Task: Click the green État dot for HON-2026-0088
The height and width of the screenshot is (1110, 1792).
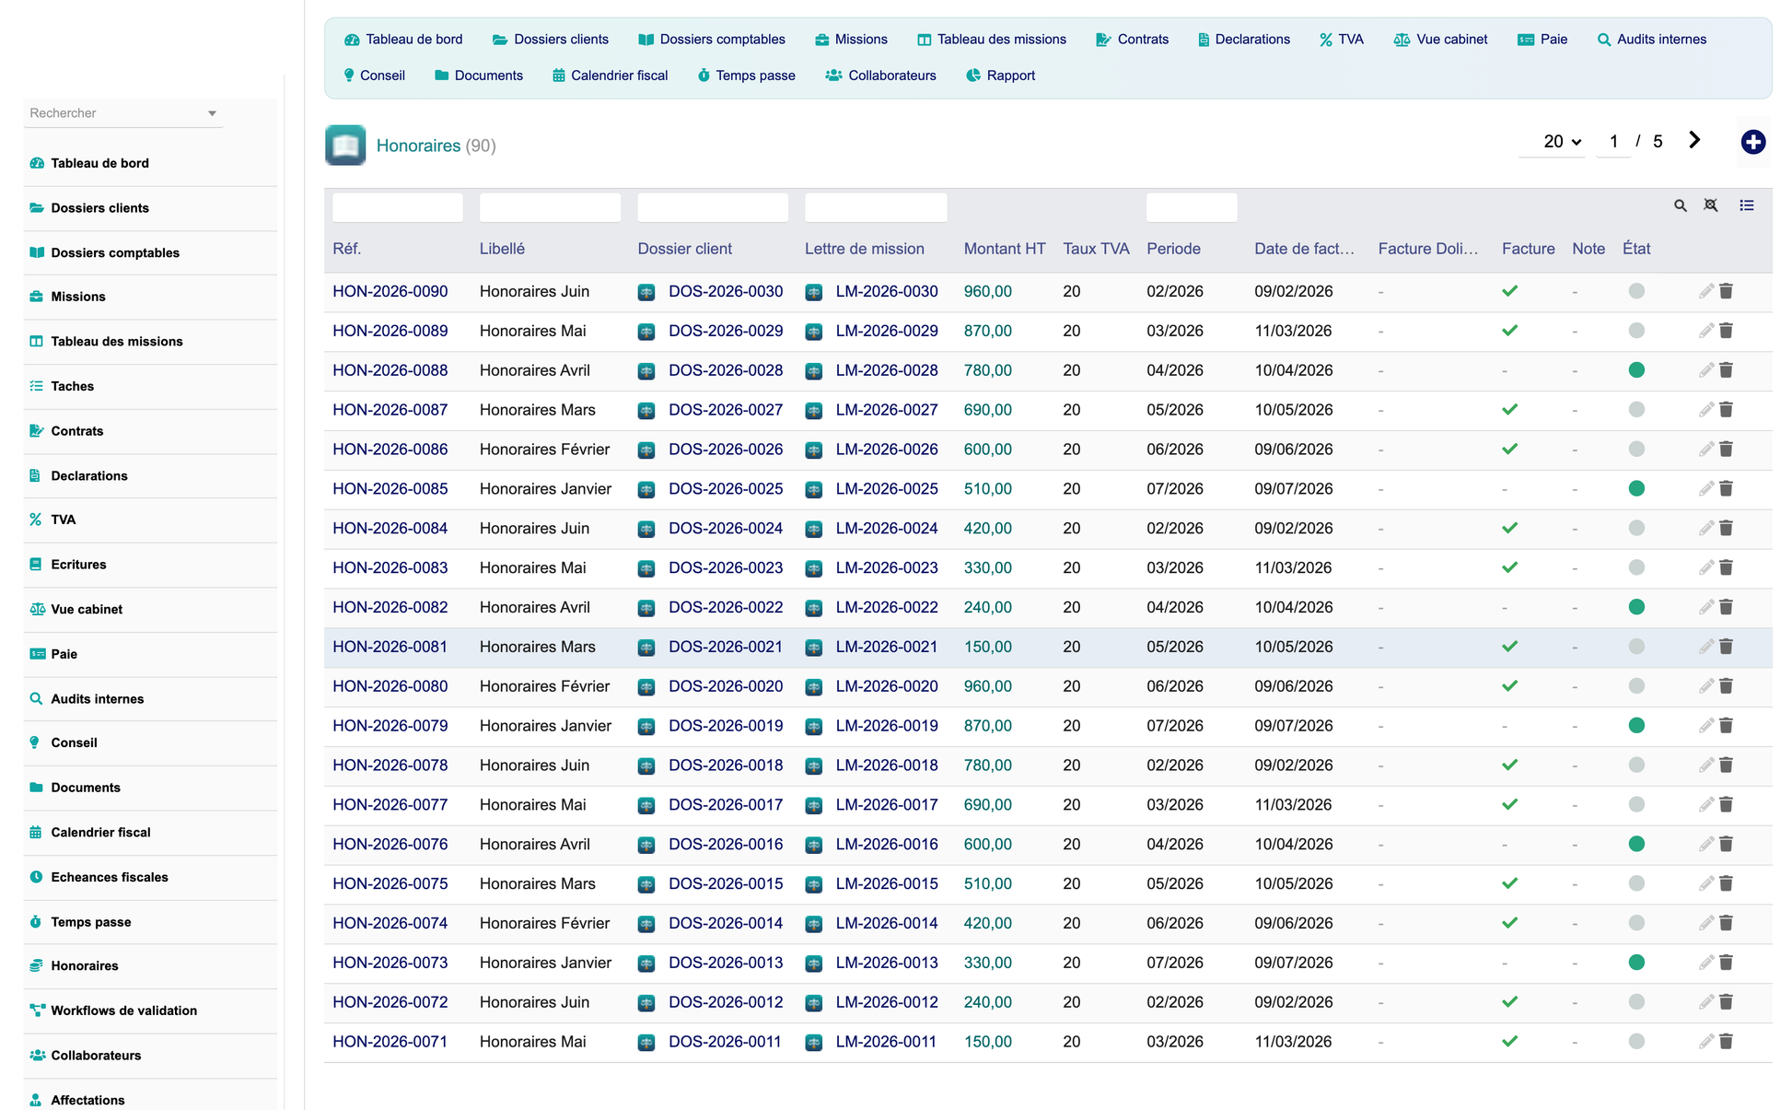Action: (x=1636, y=370)
